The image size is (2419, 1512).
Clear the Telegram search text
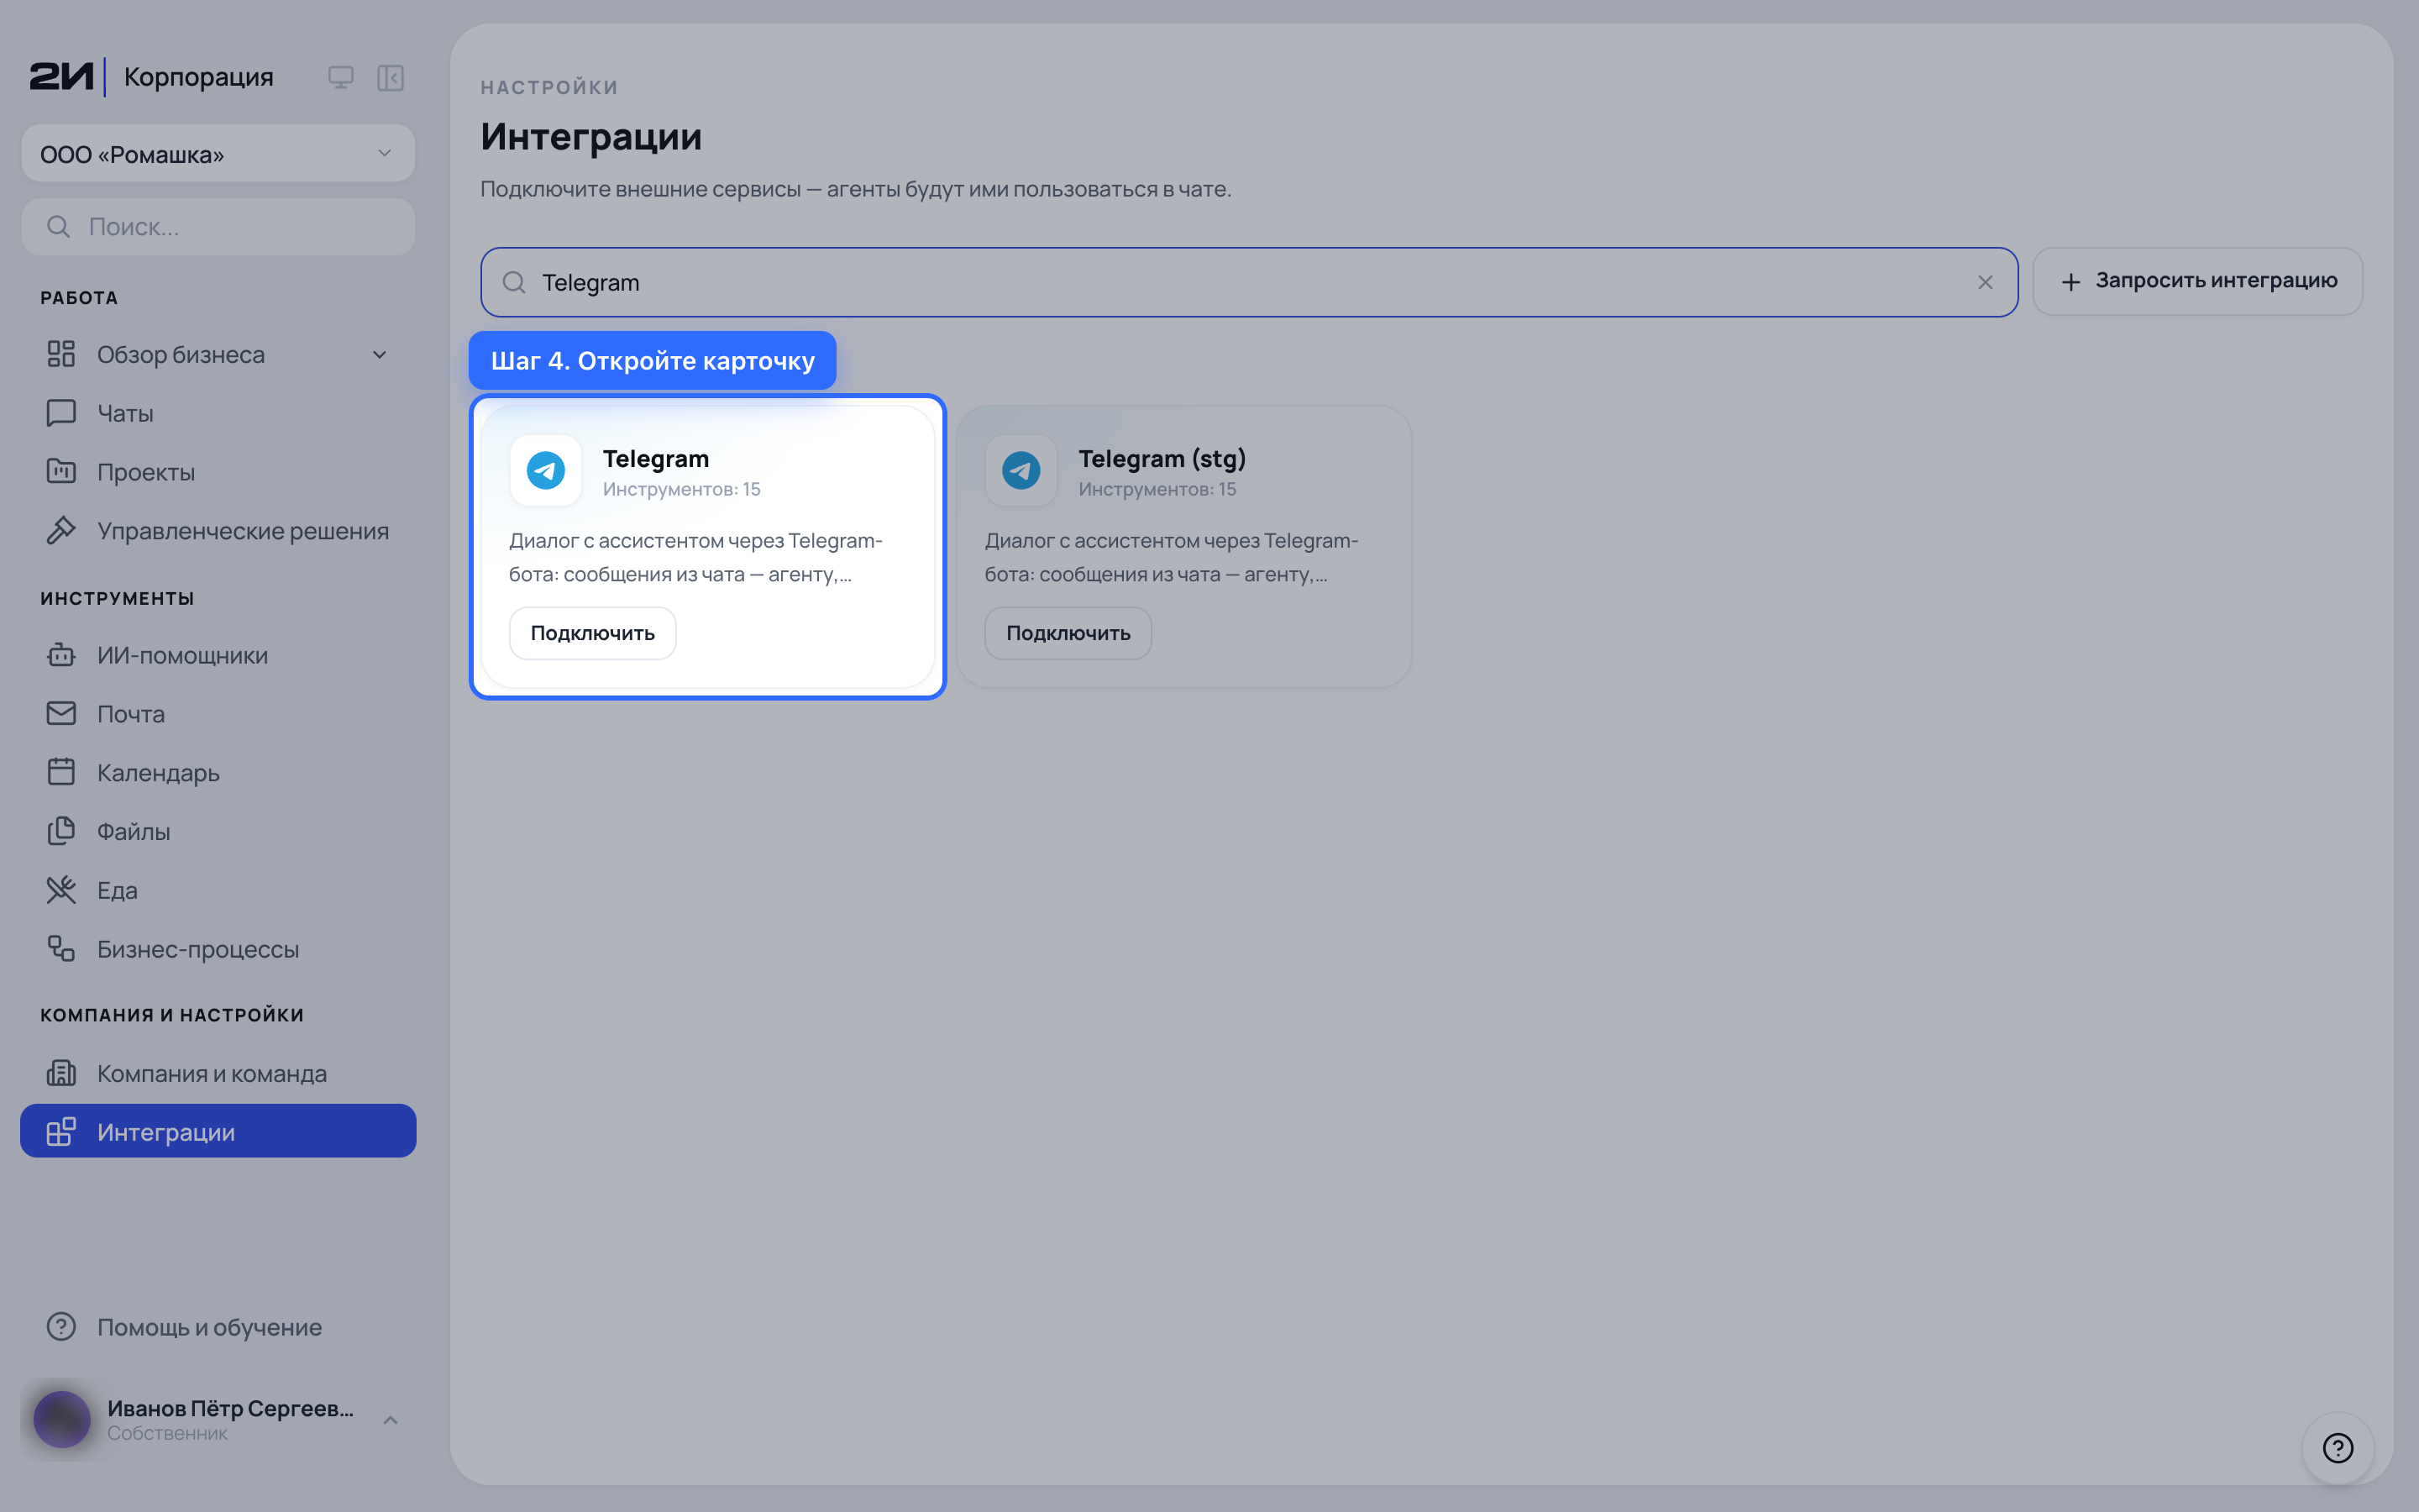[x=1986, y=283]
